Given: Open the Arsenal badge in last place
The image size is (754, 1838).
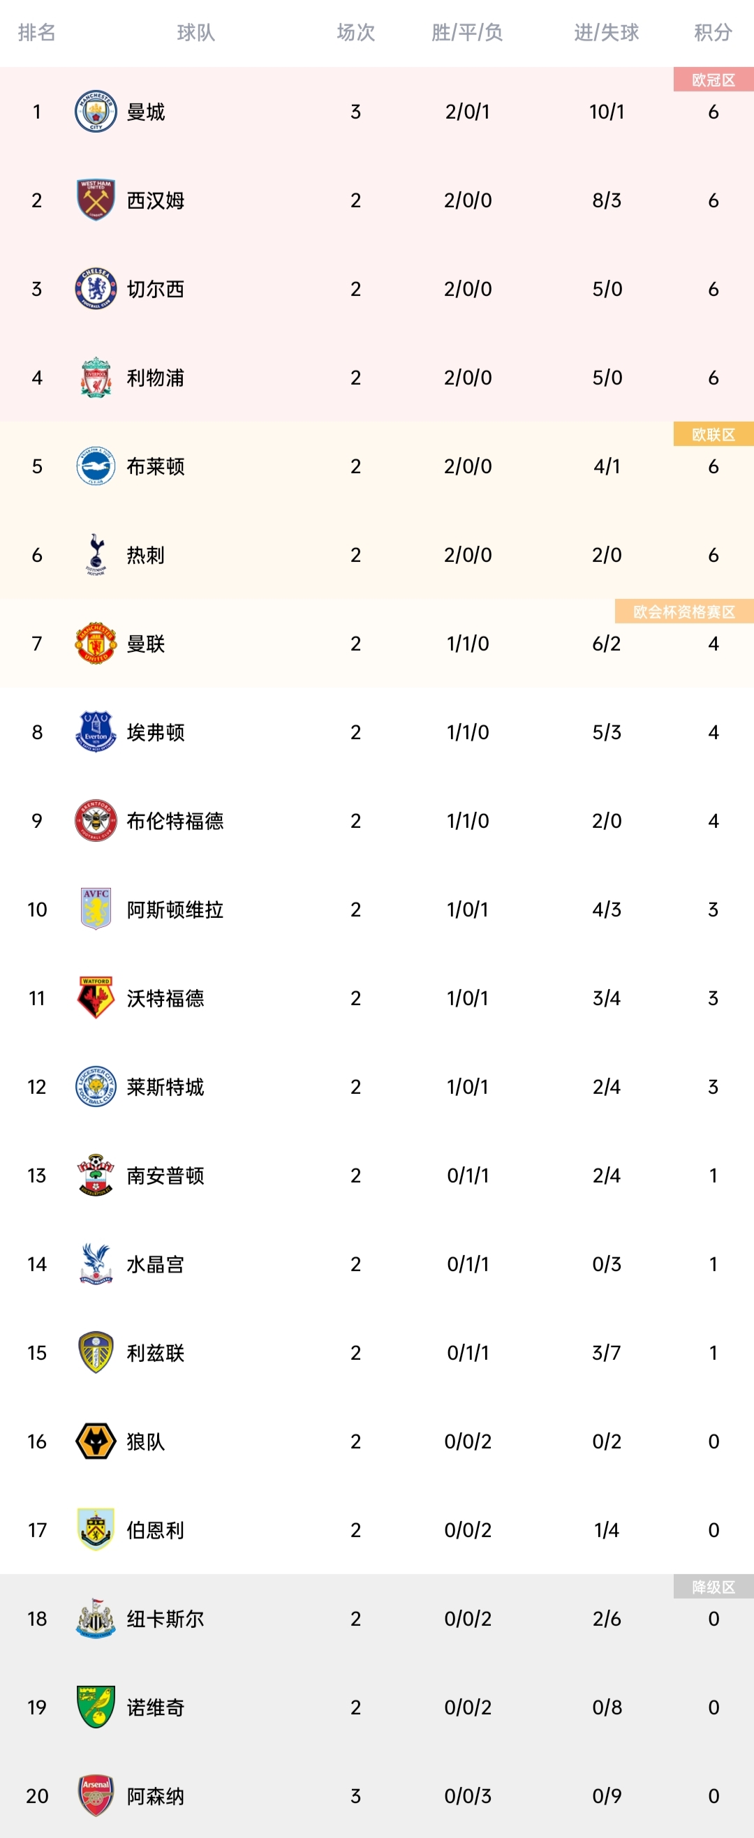Looking at the screenshot, I should coord(96,1795).
